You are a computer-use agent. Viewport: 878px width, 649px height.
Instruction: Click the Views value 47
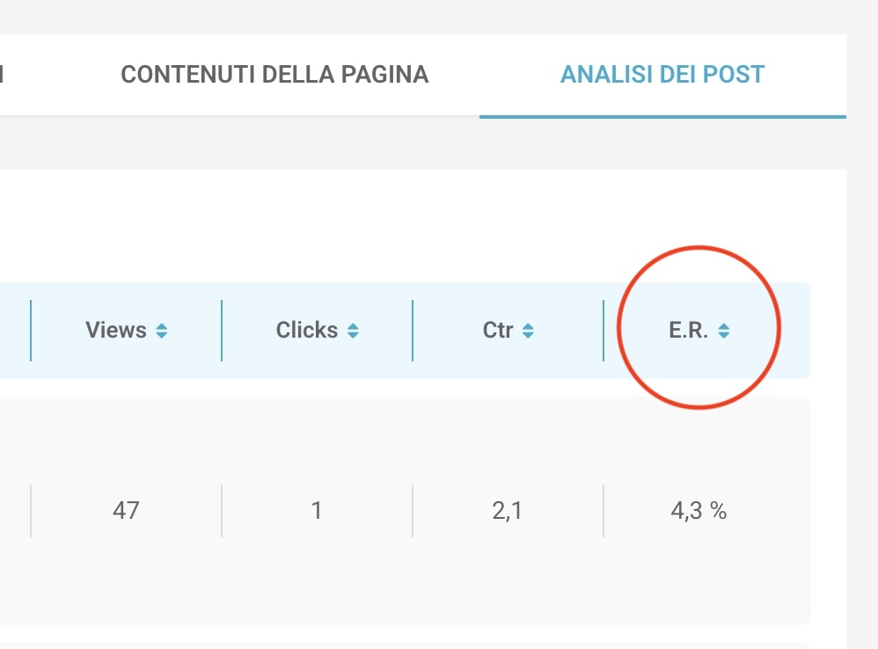(126, 510)
